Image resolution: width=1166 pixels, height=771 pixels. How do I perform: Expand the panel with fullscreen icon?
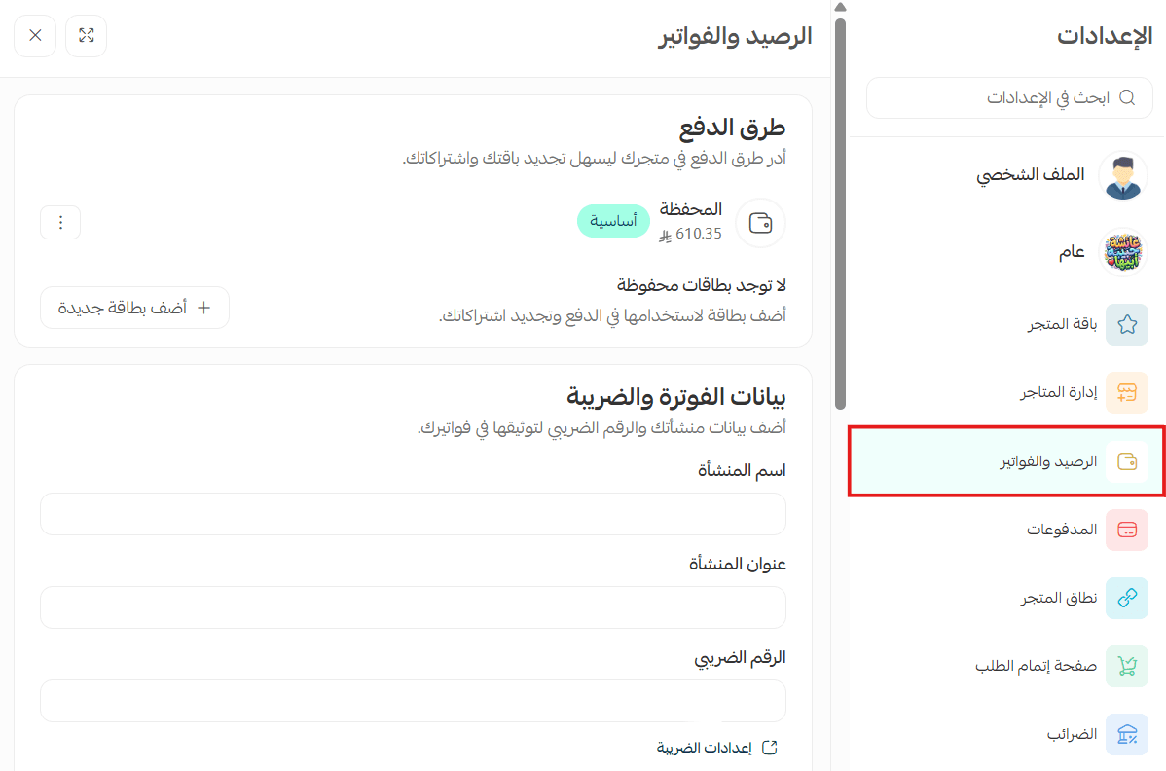pos(87,36)
